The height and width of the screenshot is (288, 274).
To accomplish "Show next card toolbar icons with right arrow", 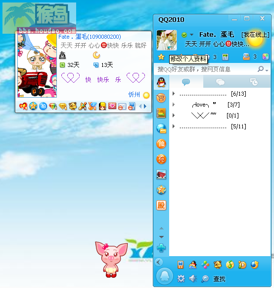I will [145, 106].
